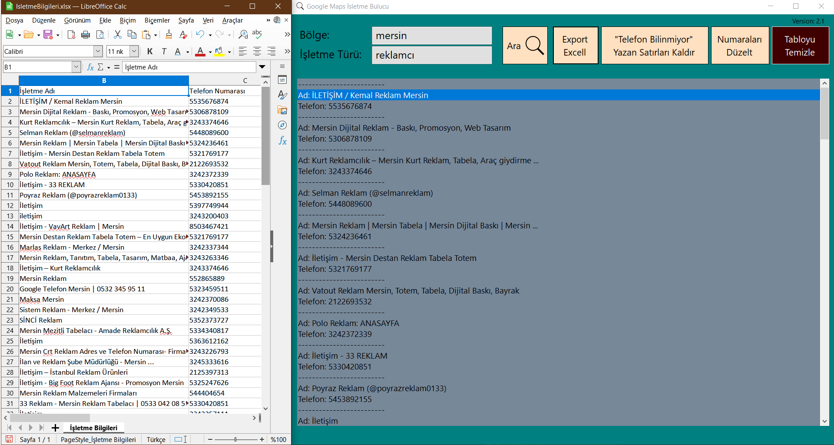Open the Veri menu
Viewport: 834px width, 445px height.
208,20
